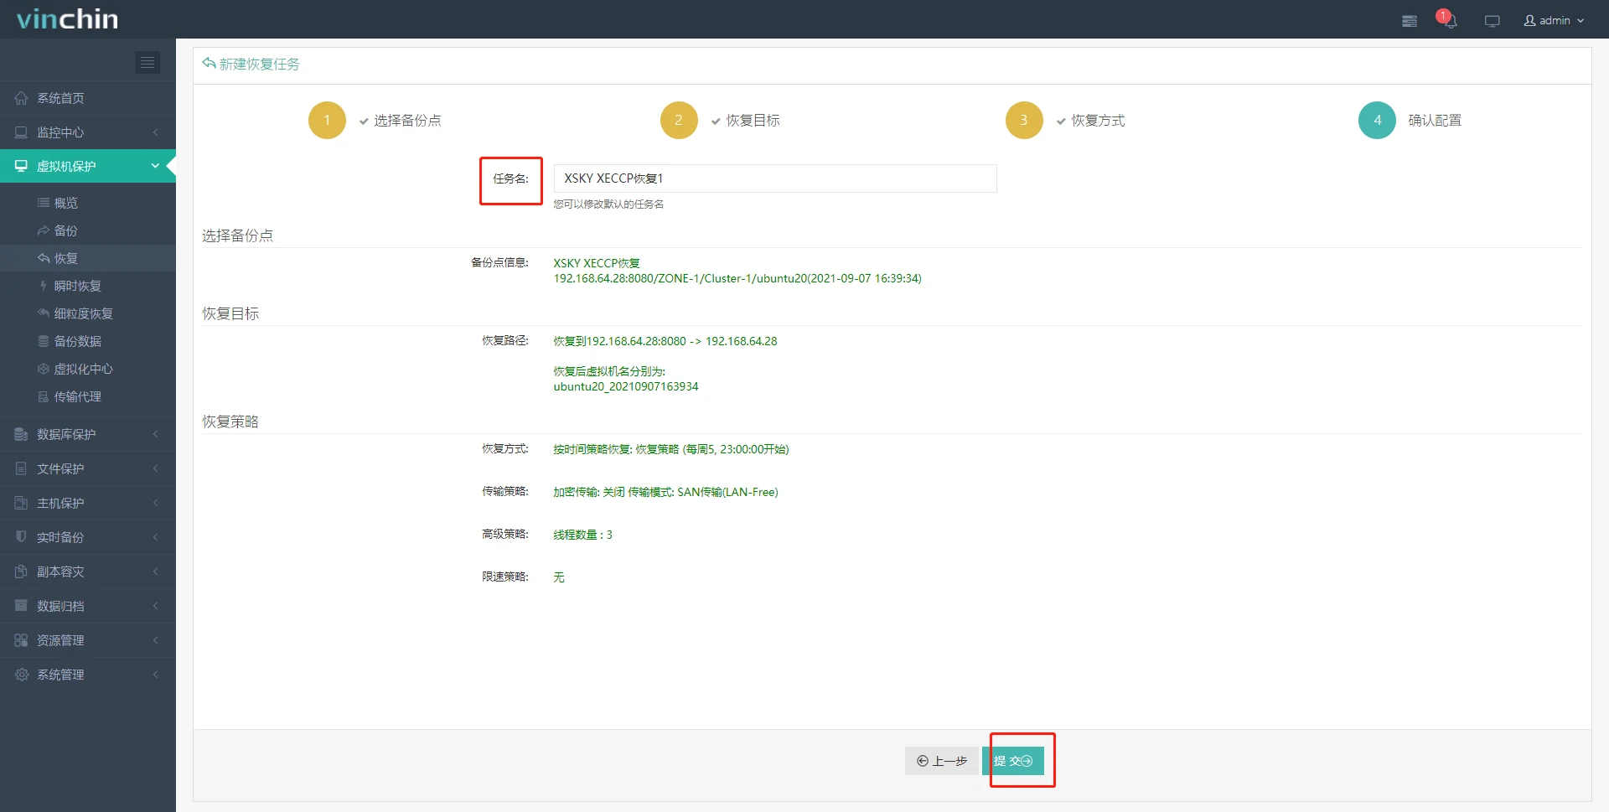Click the 瞬时恢复 lightning icon
Viewport: 1609px width, 812px height.
[x=44, y=286]
